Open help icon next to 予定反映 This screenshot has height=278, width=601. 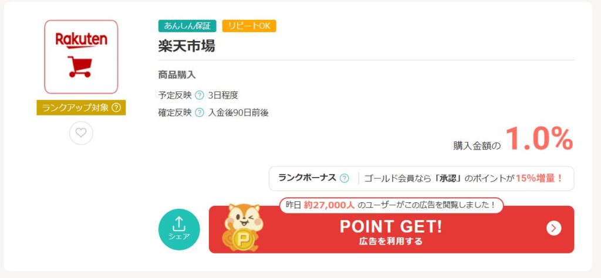[200, 96]
